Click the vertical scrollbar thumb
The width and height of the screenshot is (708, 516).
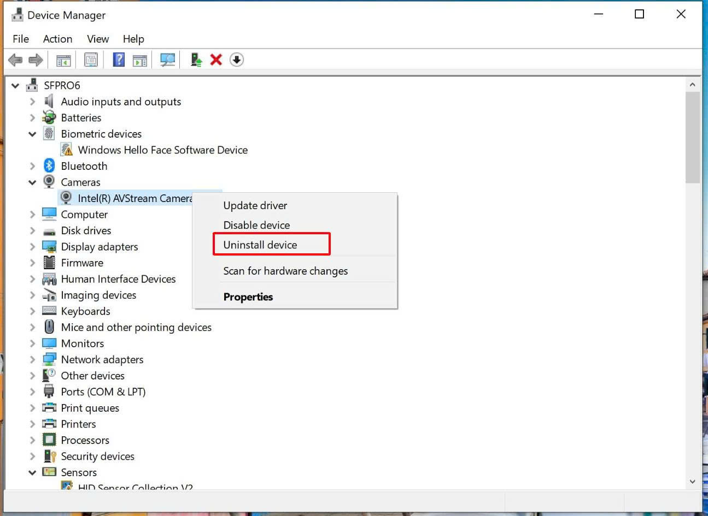[692, 138]
